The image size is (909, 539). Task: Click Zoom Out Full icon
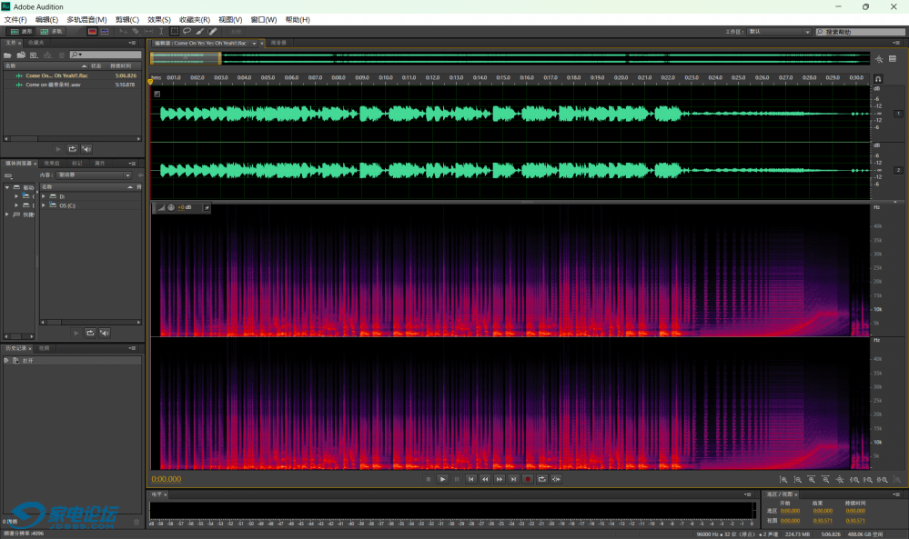840,479
